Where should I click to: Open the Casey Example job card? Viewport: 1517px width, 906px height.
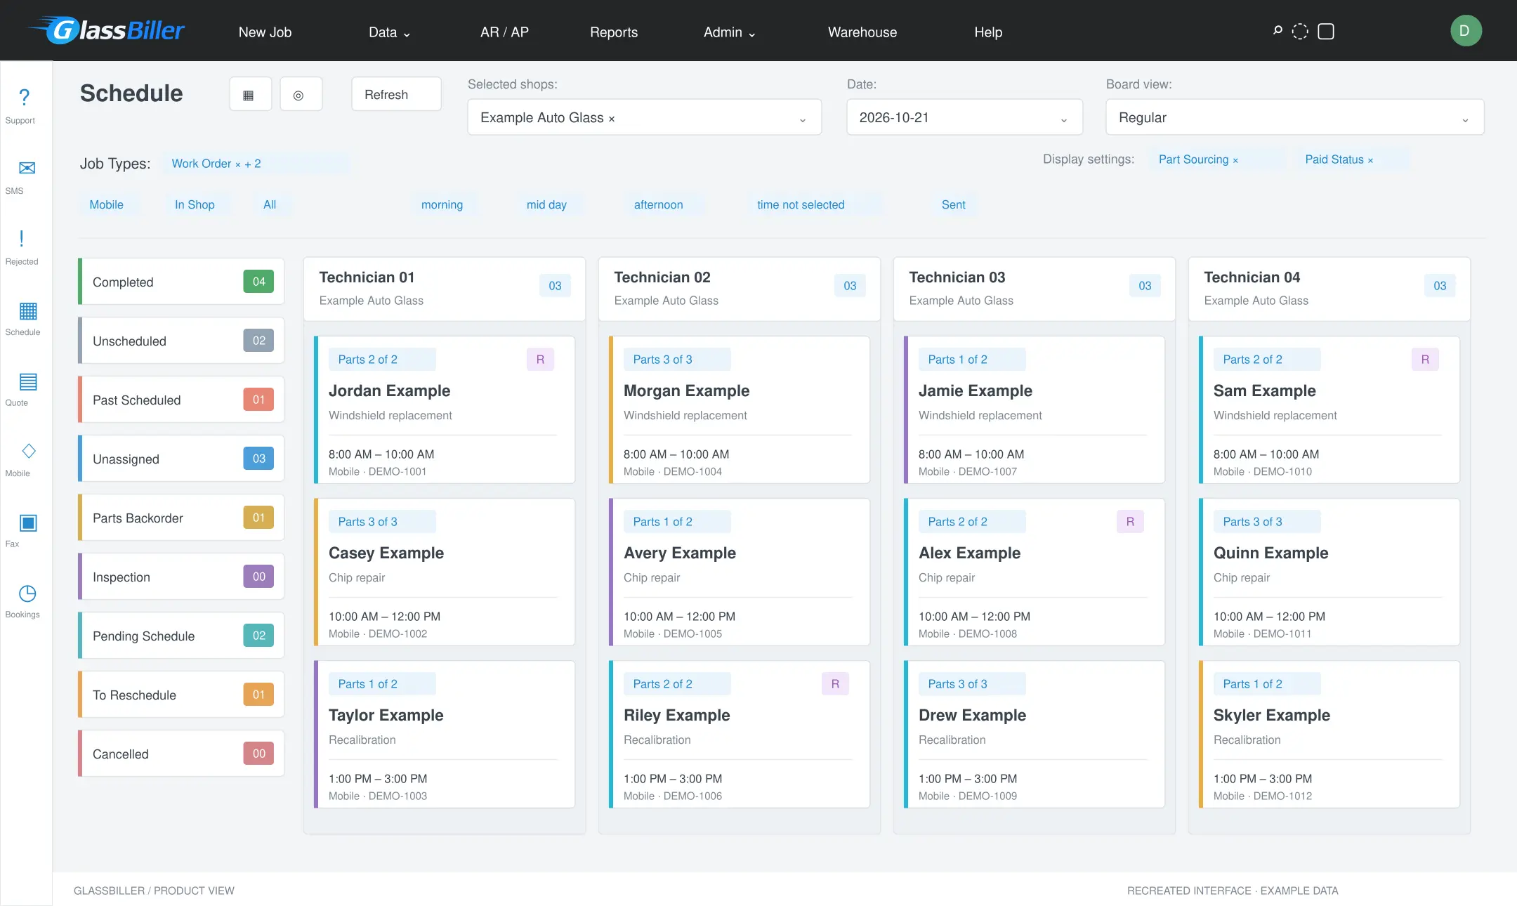(445, 572)
